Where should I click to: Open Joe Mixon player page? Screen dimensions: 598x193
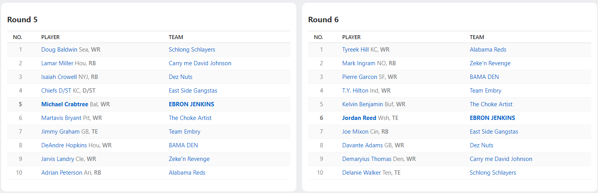[x=355, y=132]
